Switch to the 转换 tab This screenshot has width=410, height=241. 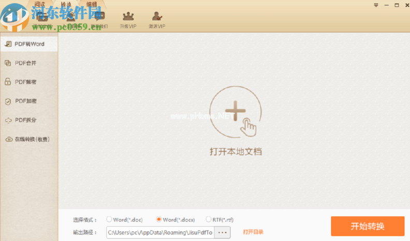[66, 4]
